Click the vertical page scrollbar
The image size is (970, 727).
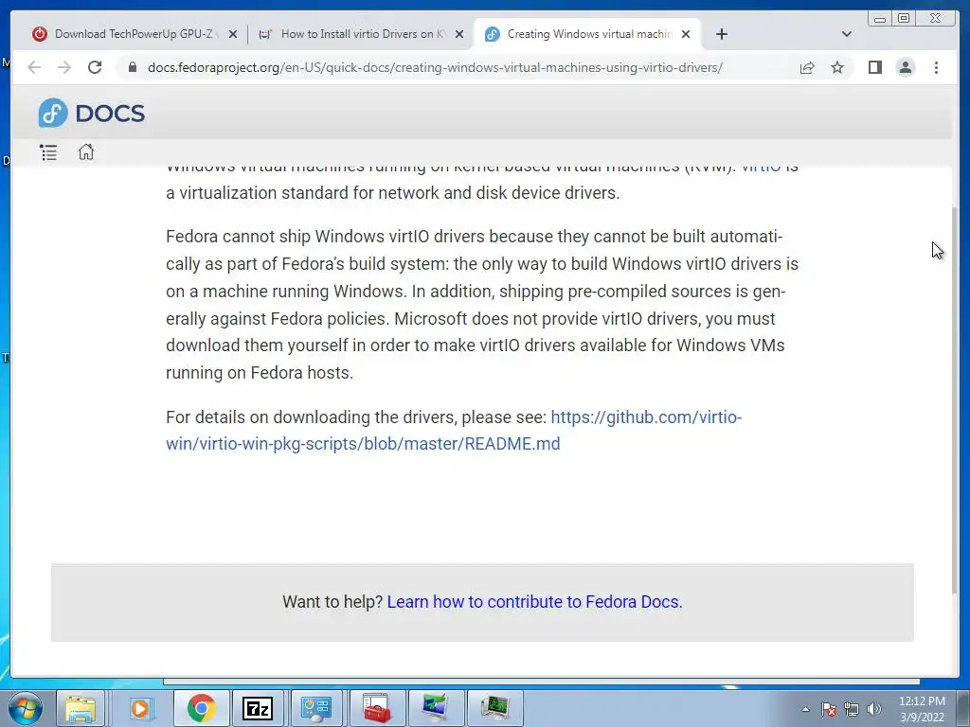click(x=955, y=400)
